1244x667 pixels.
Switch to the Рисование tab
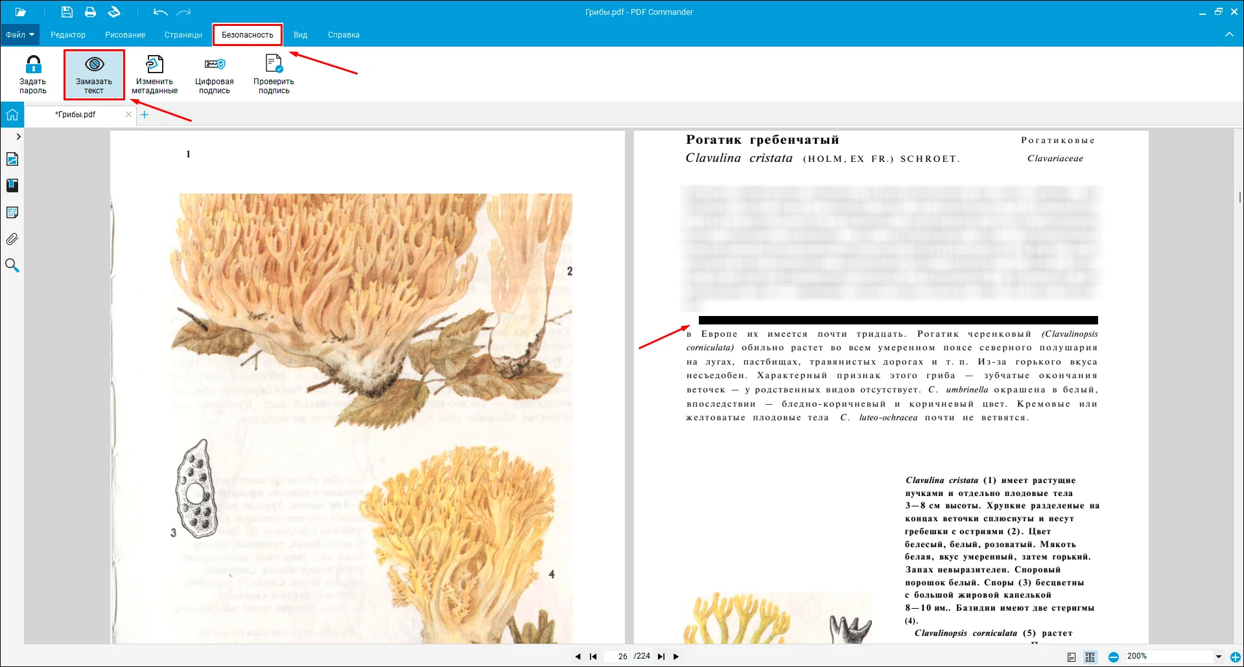(x=125, y=35)
